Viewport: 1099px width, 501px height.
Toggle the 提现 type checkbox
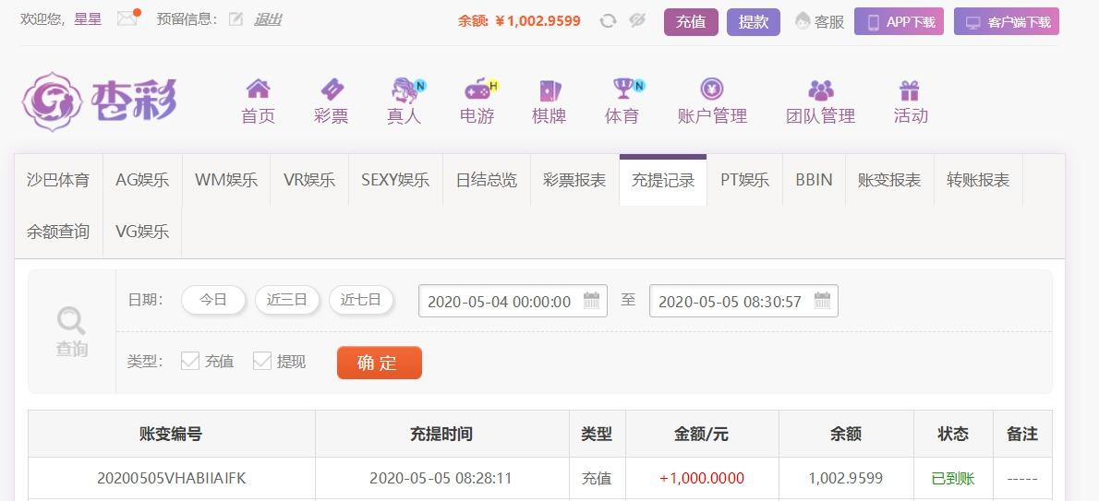[x=262, y=361]
